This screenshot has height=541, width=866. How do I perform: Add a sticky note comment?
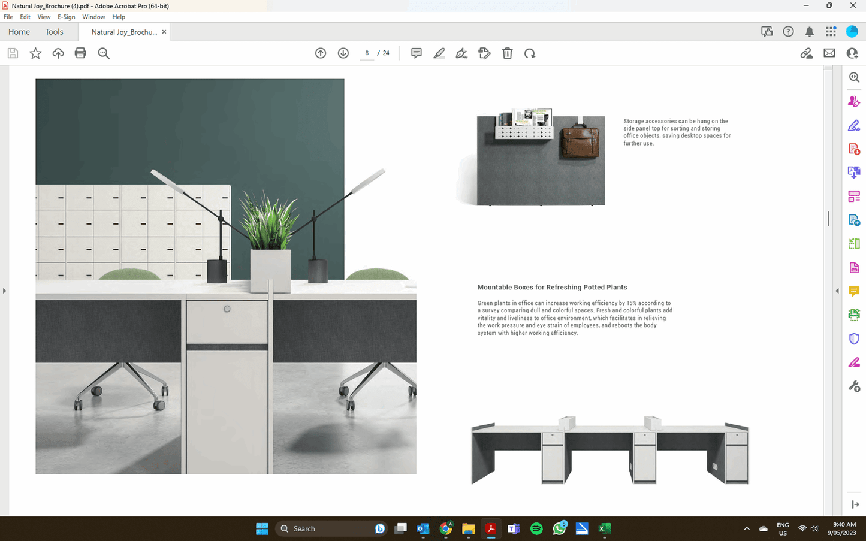(417, 53)
